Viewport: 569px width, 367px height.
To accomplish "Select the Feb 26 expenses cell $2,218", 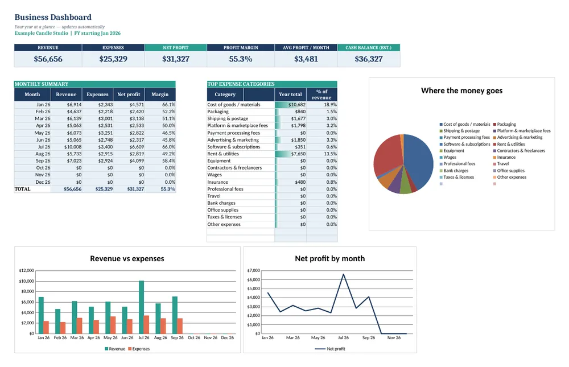I will pos(98,112).
